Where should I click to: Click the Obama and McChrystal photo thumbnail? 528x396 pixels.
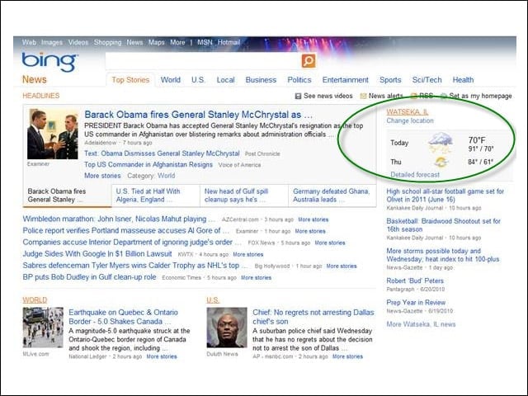(53, 134)
